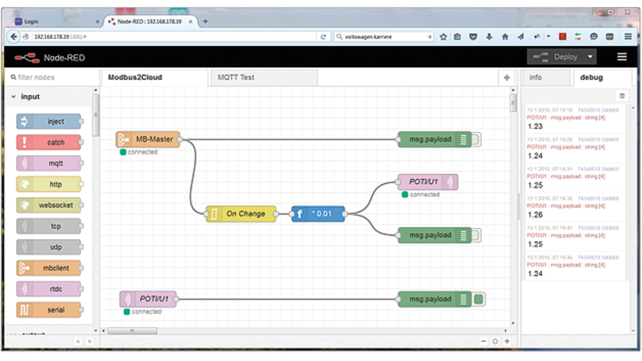Toggle middle msg.payload debug node output

(x=476, y=235)
